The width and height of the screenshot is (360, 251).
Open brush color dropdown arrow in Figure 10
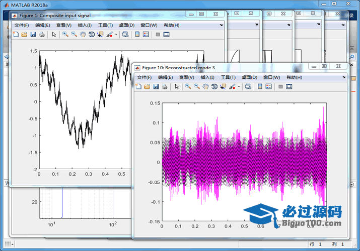click(239, 87)
